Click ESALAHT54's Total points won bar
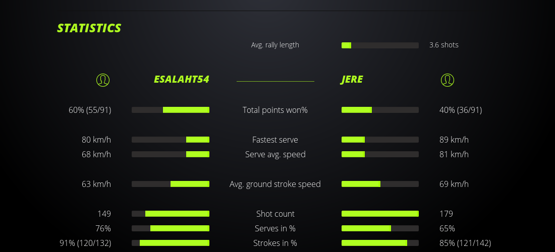Screen dimensions: 555x252 point(171,110)
